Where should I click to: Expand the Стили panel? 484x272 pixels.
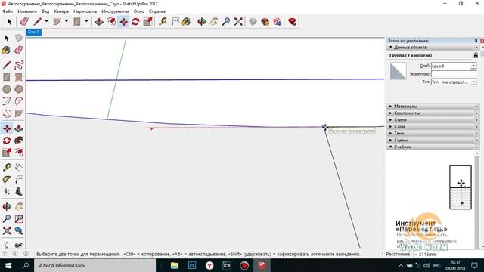click(x=433, y=119)
